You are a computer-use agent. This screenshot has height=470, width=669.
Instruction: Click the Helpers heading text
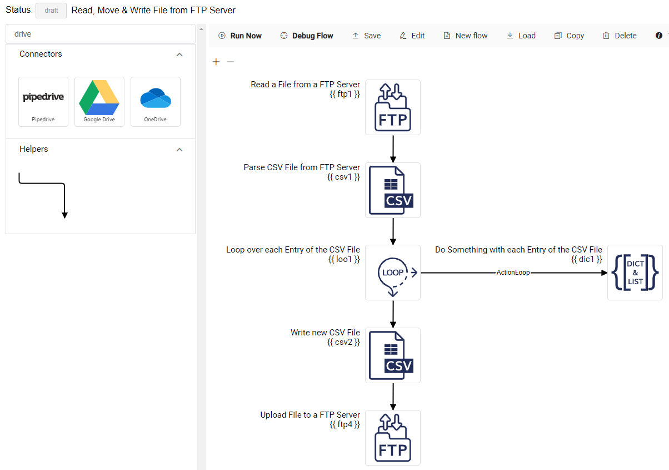(x=34, y=149)
